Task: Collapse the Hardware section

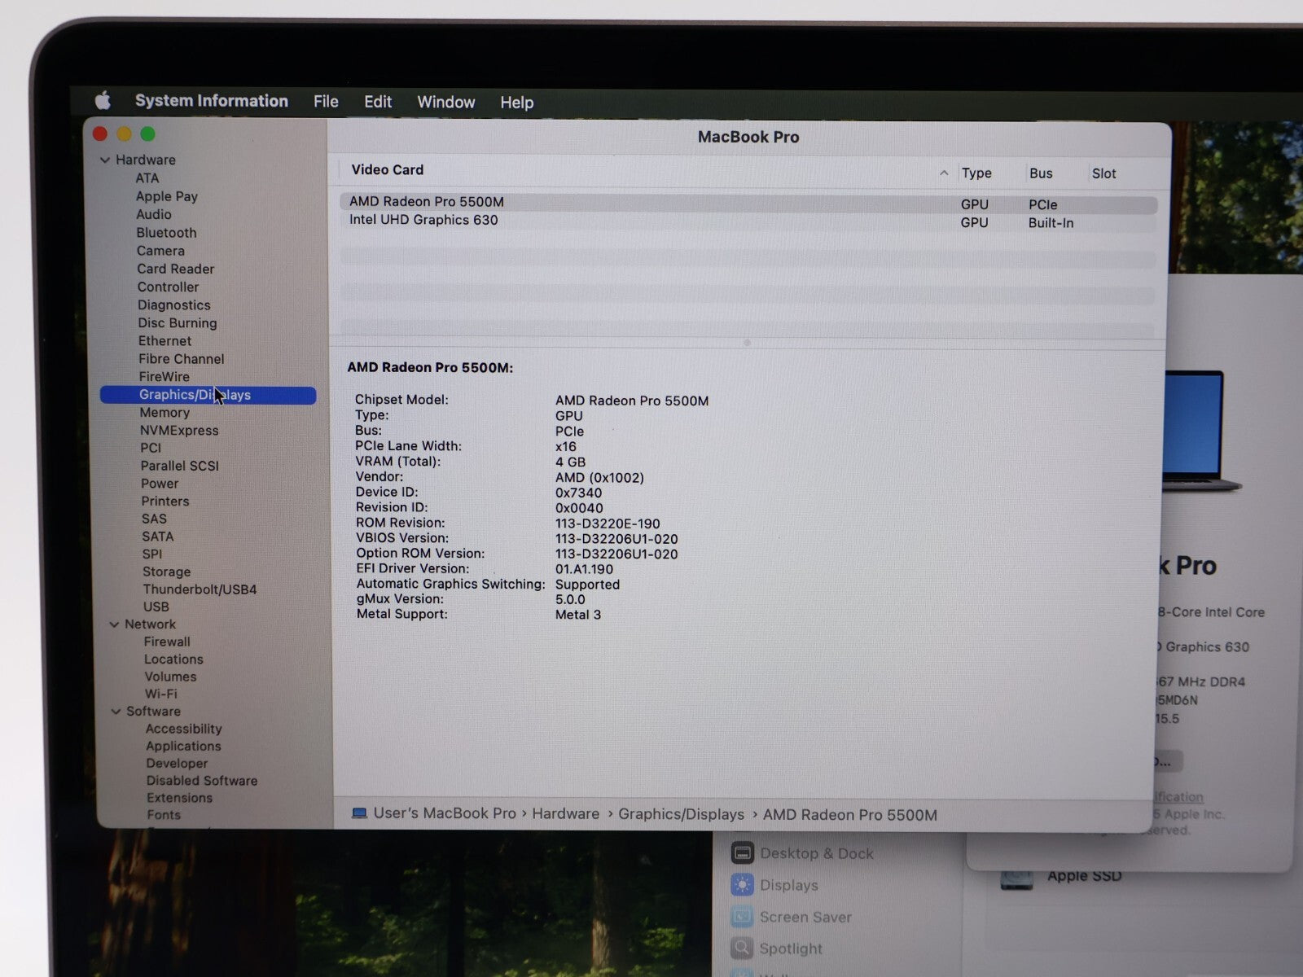Action: (105, 160)
